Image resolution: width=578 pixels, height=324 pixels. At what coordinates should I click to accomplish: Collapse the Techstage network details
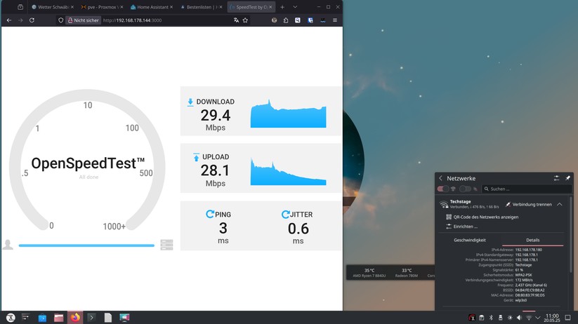[560, 204]
